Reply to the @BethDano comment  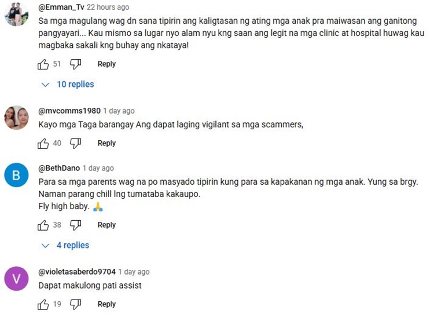(x=106, y=225)
